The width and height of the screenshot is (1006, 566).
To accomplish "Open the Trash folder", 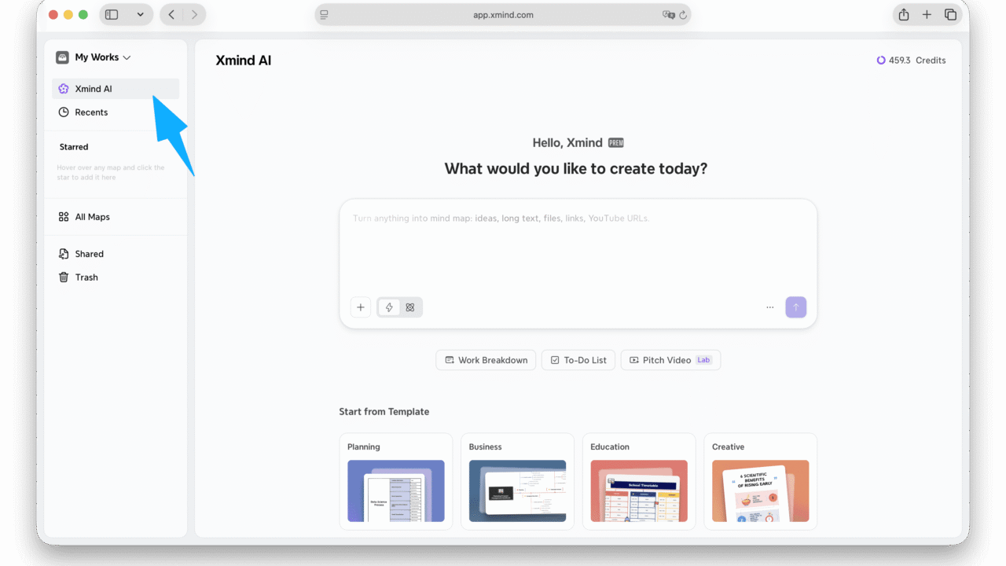I will (x=116, y=277).
